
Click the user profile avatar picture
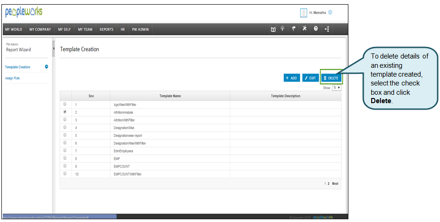point(303,13)
